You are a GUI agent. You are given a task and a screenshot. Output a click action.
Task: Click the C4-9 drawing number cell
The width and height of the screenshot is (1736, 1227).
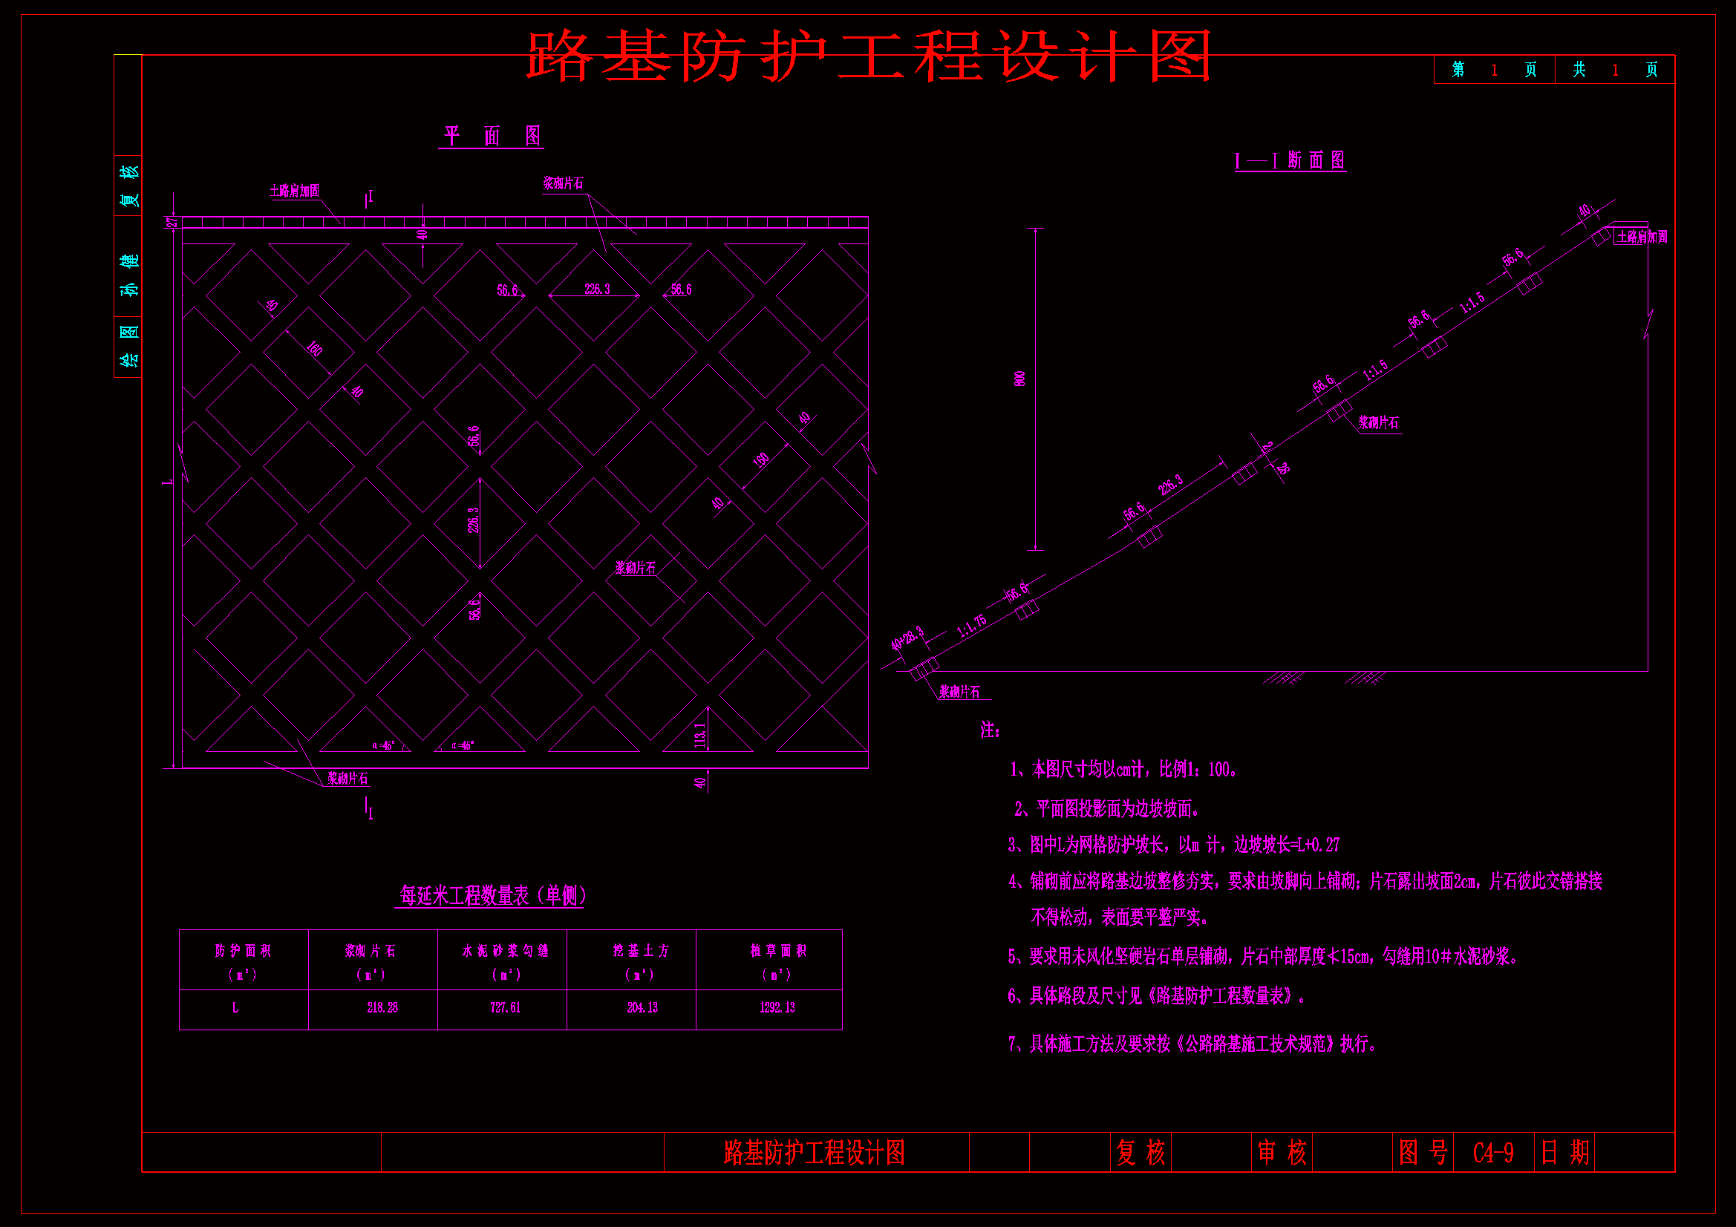1492,1153
